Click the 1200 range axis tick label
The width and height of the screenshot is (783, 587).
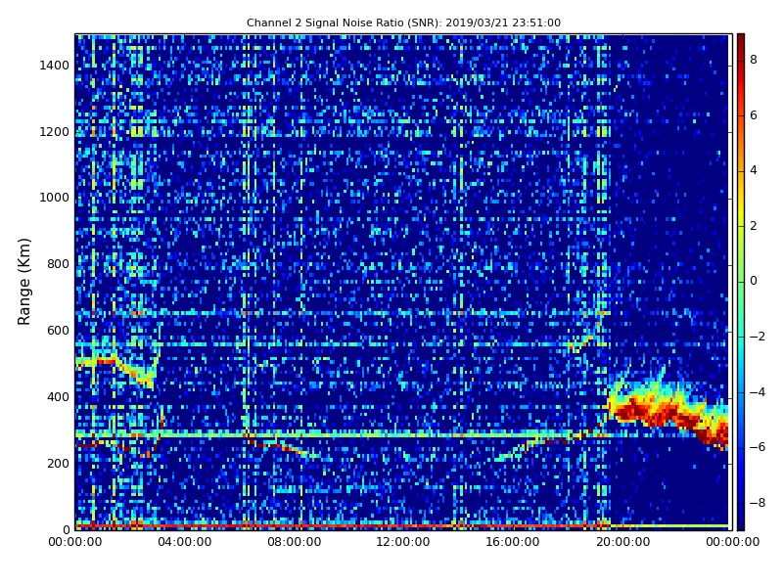[x=55, y=132]
